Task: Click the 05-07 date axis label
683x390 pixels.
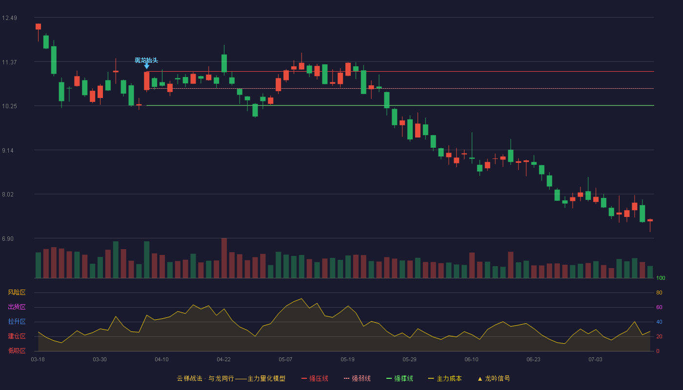Action: [x=285, y=359]
